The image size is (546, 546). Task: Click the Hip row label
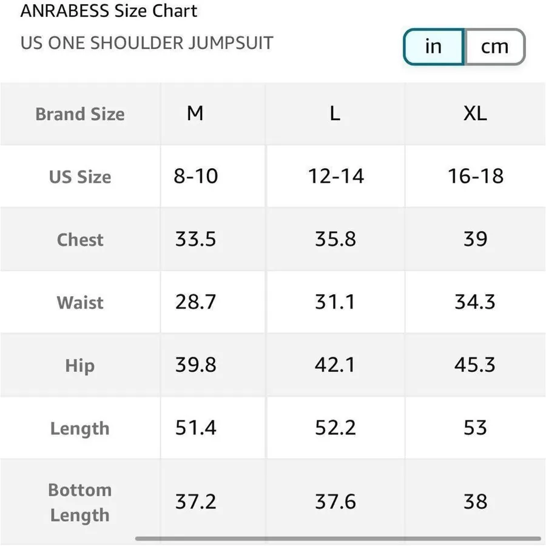coord(80,366)
